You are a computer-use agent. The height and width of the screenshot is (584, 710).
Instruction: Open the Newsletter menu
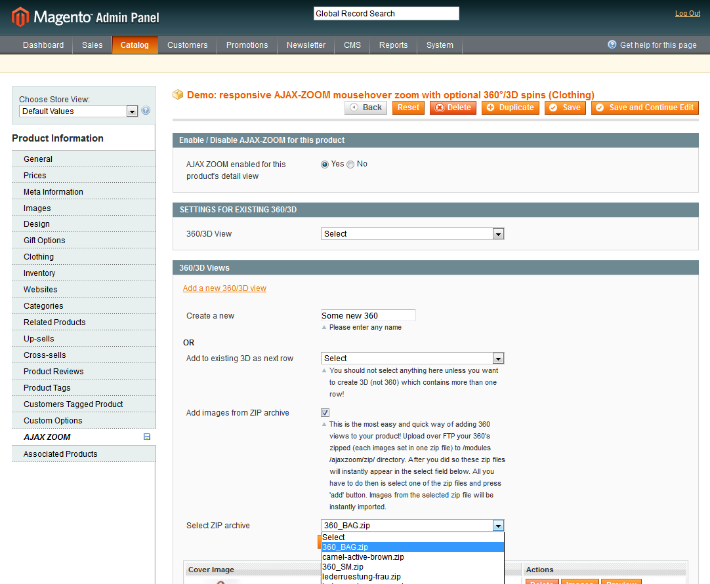[306, 45]
